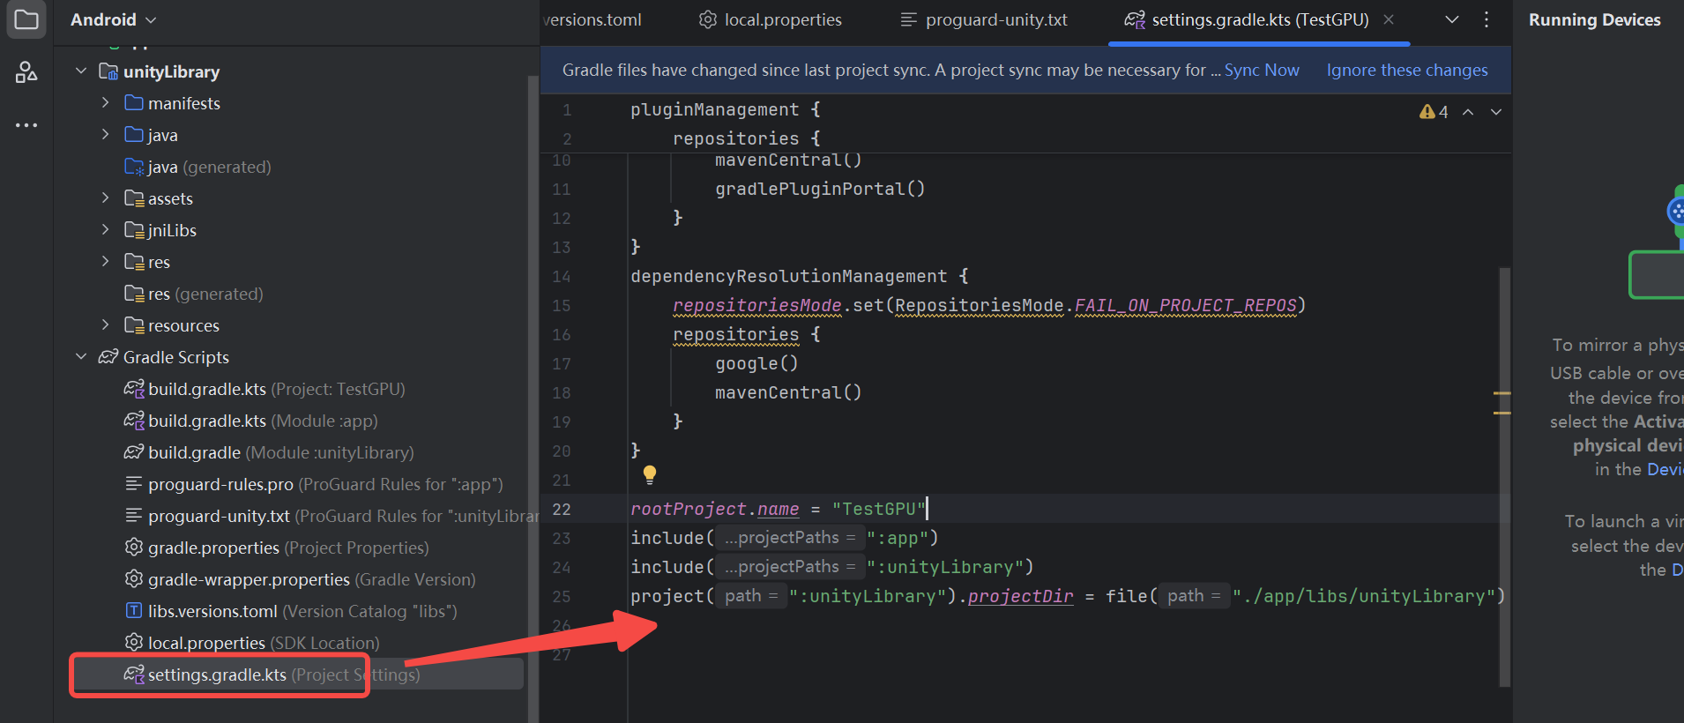
Task: Click line number 22 in gutter
Action: (x=562, y=509)
